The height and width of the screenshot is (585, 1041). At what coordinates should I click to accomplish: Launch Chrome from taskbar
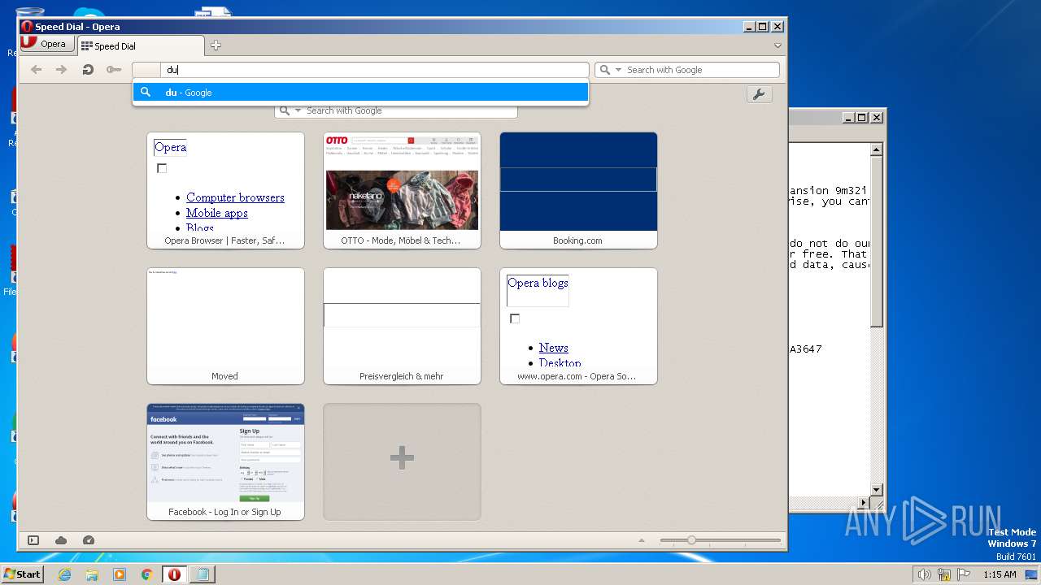[147, 574]
